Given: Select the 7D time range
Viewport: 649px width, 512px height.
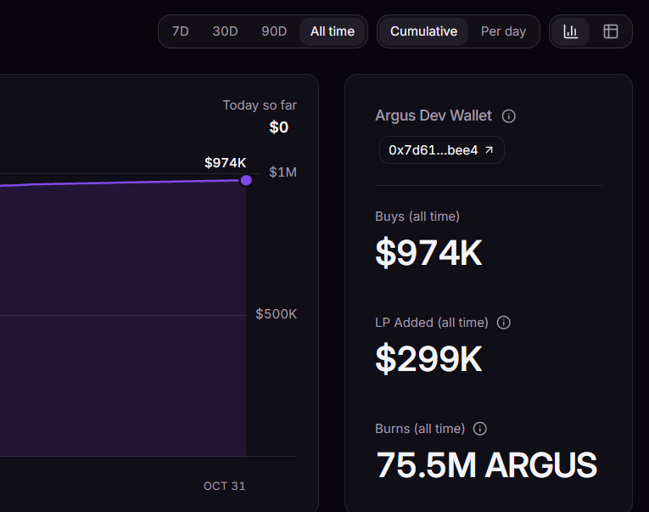Looking at the screenshot, I should coord(181,31).
